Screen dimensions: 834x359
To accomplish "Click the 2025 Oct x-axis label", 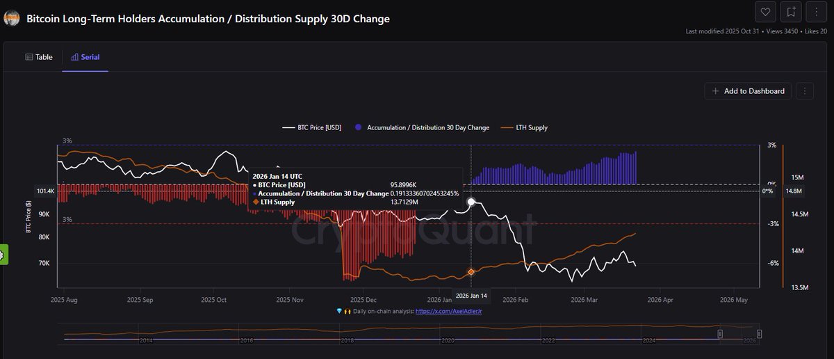I will [214, 301].
